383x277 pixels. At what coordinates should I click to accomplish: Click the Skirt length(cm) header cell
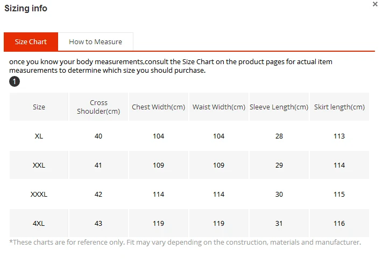click(x=339, y=107)
